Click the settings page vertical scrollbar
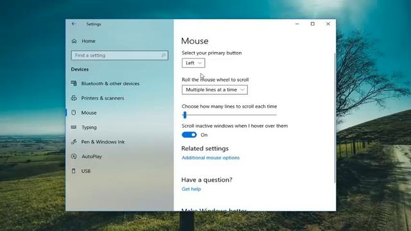 [x=335, y=118]
